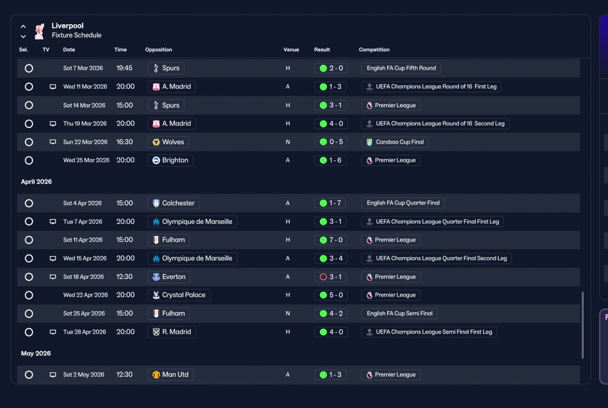Click the vertical scrollbar of the fixture list
The width and height of the screenshot is (608, 408).
(583, 325)
